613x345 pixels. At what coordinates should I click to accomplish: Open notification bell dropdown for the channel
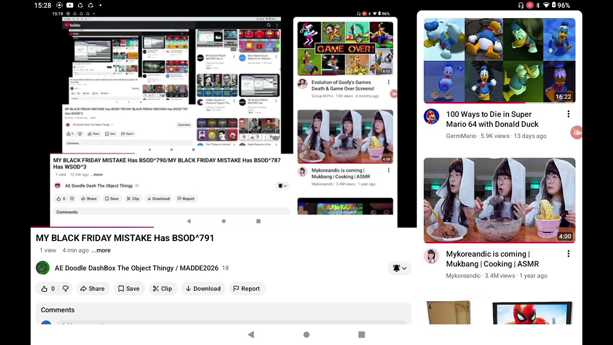pyautogui.click(x=399, y=268)
